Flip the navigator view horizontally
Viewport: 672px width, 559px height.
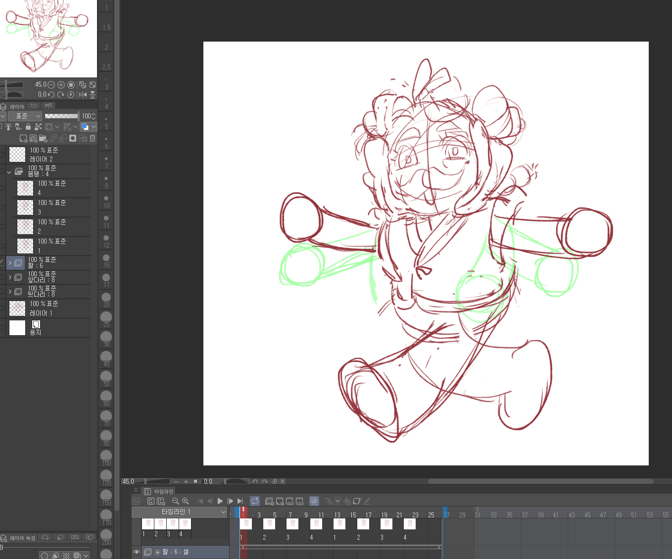[83, 95]
